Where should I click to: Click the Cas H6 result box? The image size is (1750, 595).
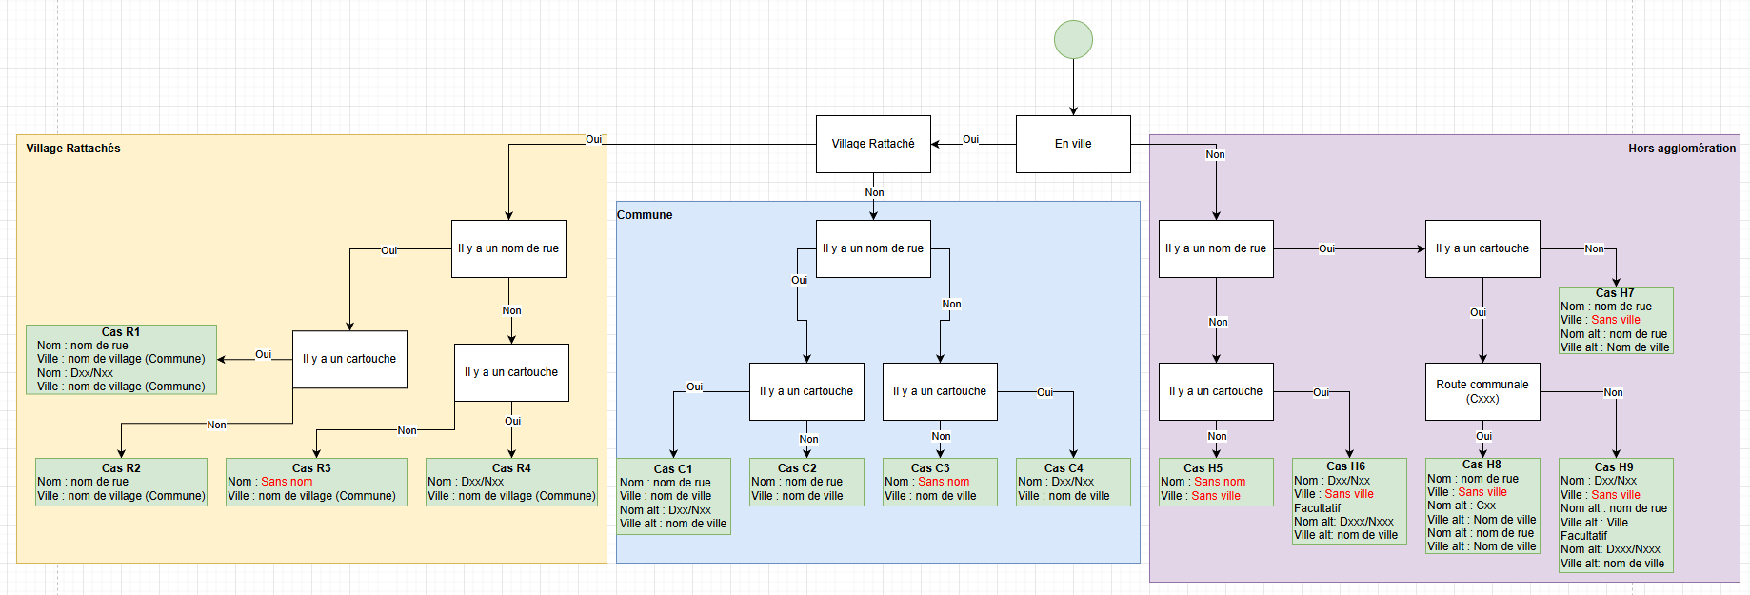1349,501
